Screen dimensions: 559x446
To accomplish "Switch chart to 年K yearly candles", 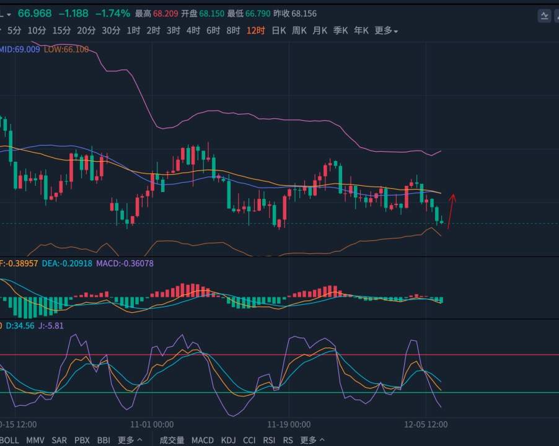I will (361, 30).
